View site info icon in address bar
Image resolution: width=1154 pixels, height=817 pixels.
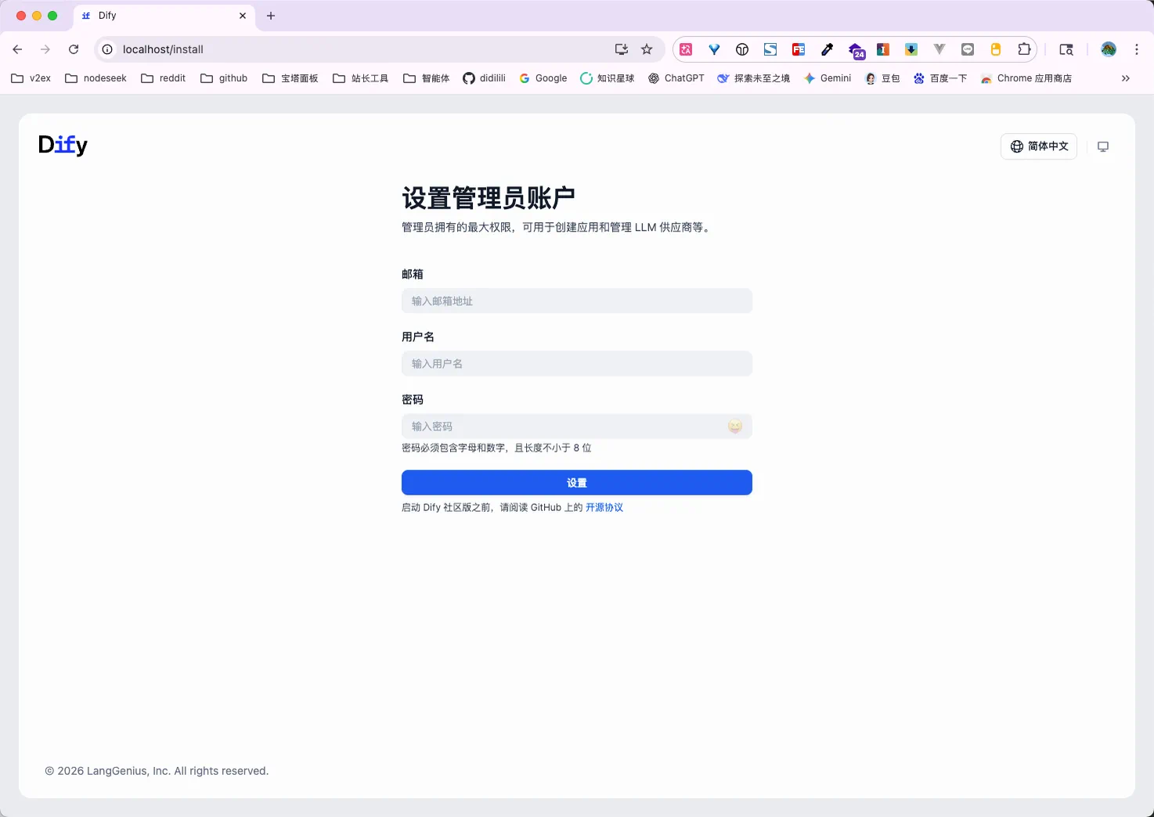(x=107, y=49)
